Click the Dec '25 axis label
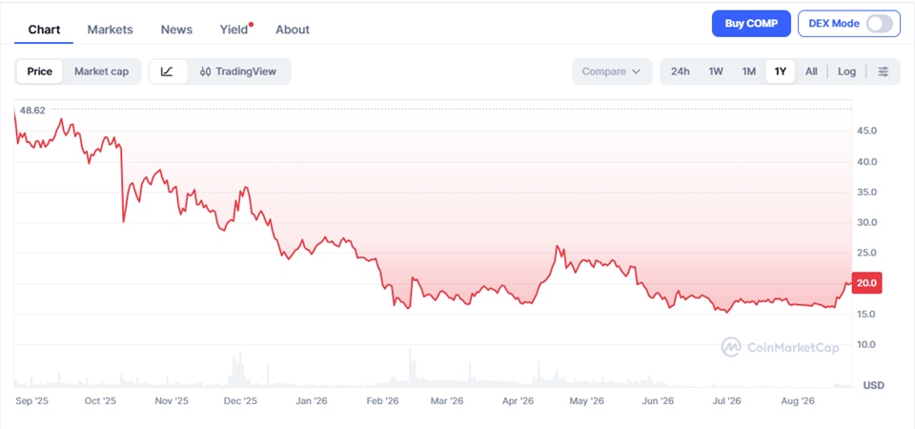915x429 pixels. (x=240, y=401)
